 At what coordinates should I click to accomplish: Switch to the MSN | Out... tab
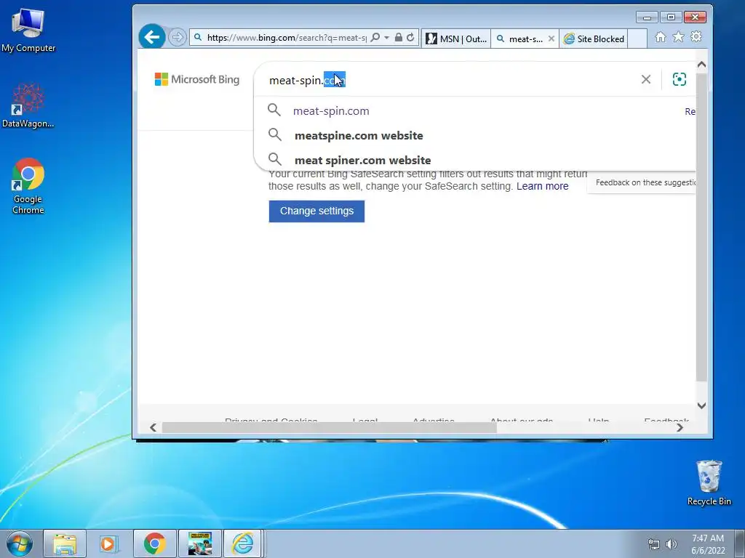pyautogui.click(x=456, y=39)
